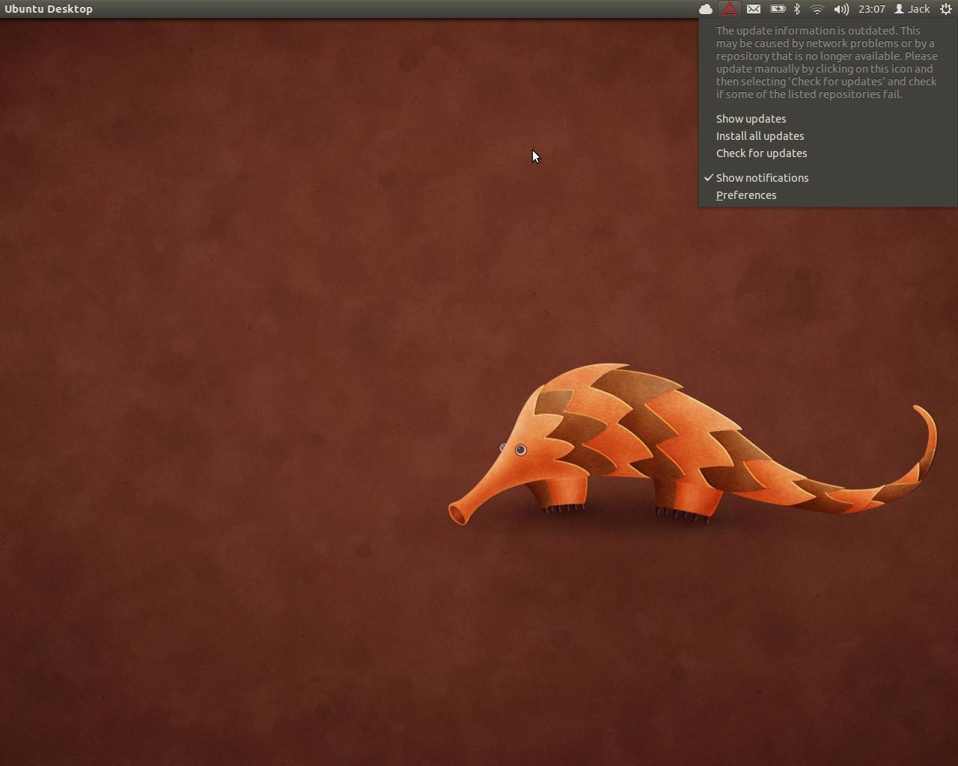Click the red update warning triangle icon
This screenshot has height=766, width=958.
point(729,9)
